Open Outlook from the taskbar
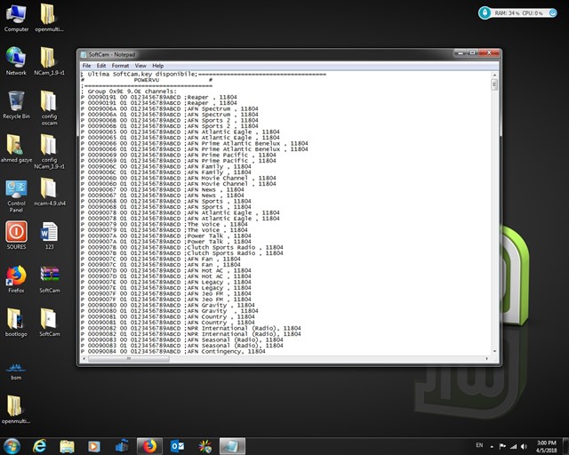569x455 pixels. tap(177, 446)
